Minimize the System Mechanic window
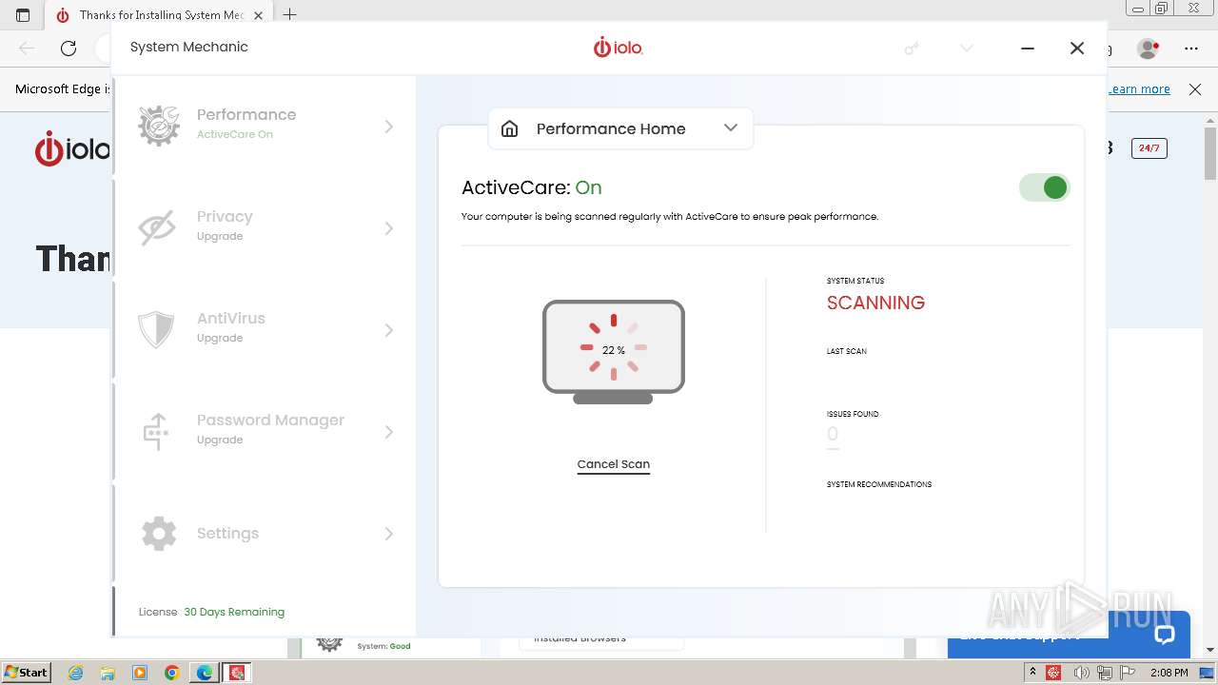This screenshot has height=685, width=1218. coord(1028,48)
